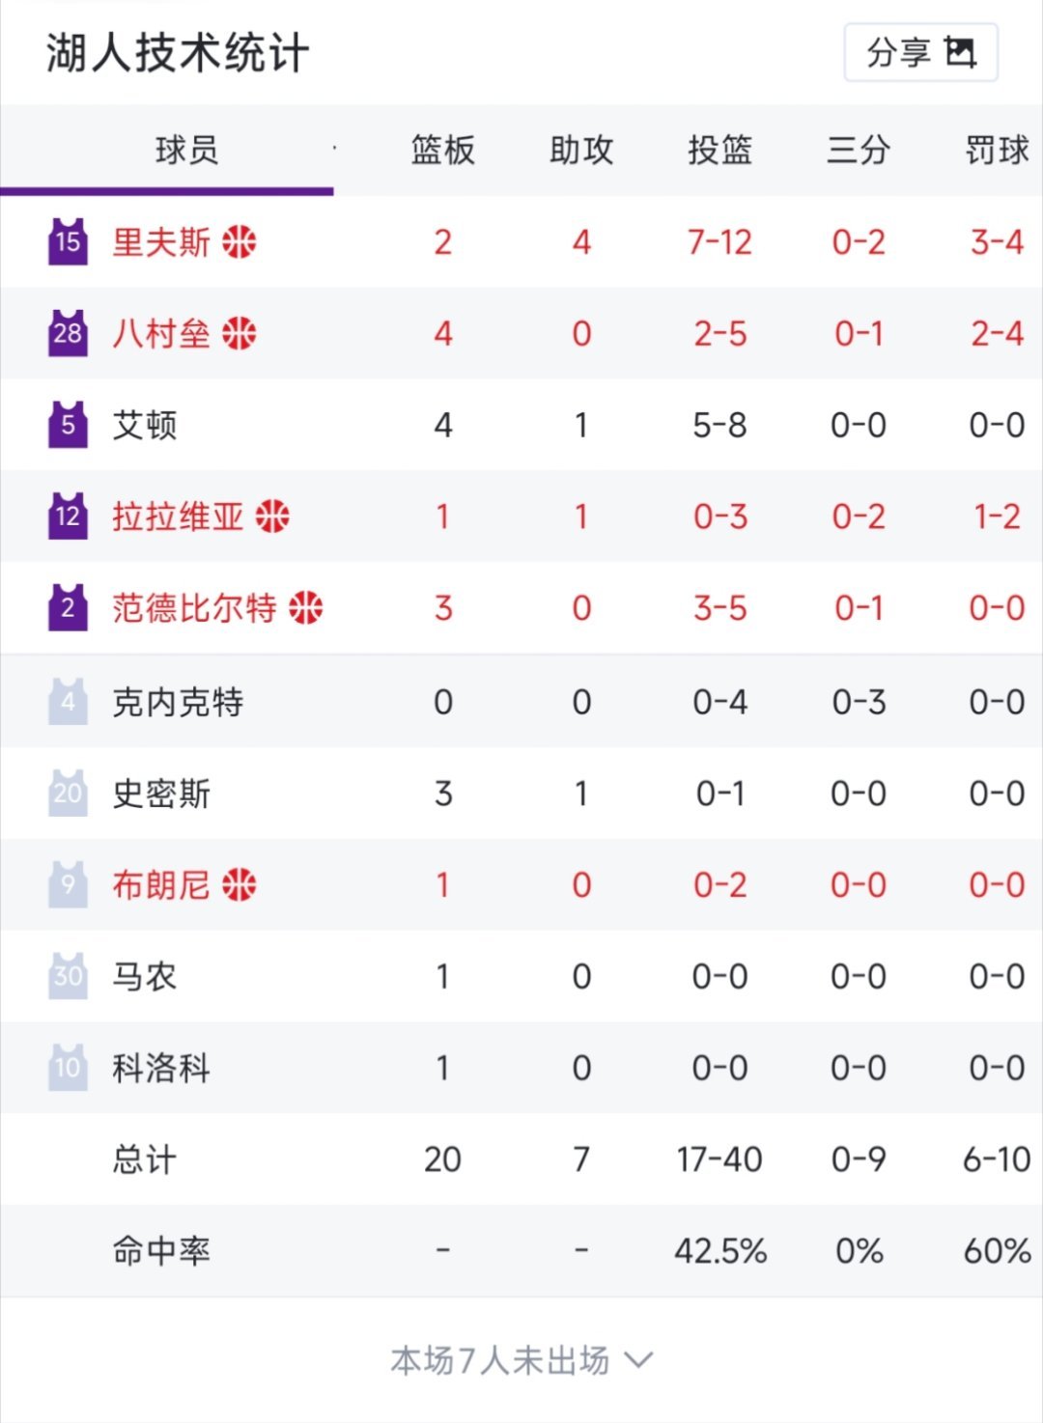
Task: Click the number 12 jersey icon for 拉拉维亚
Action: (66, 517)
